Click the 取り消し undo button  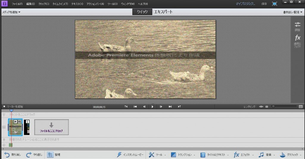(x=13, y=155)
